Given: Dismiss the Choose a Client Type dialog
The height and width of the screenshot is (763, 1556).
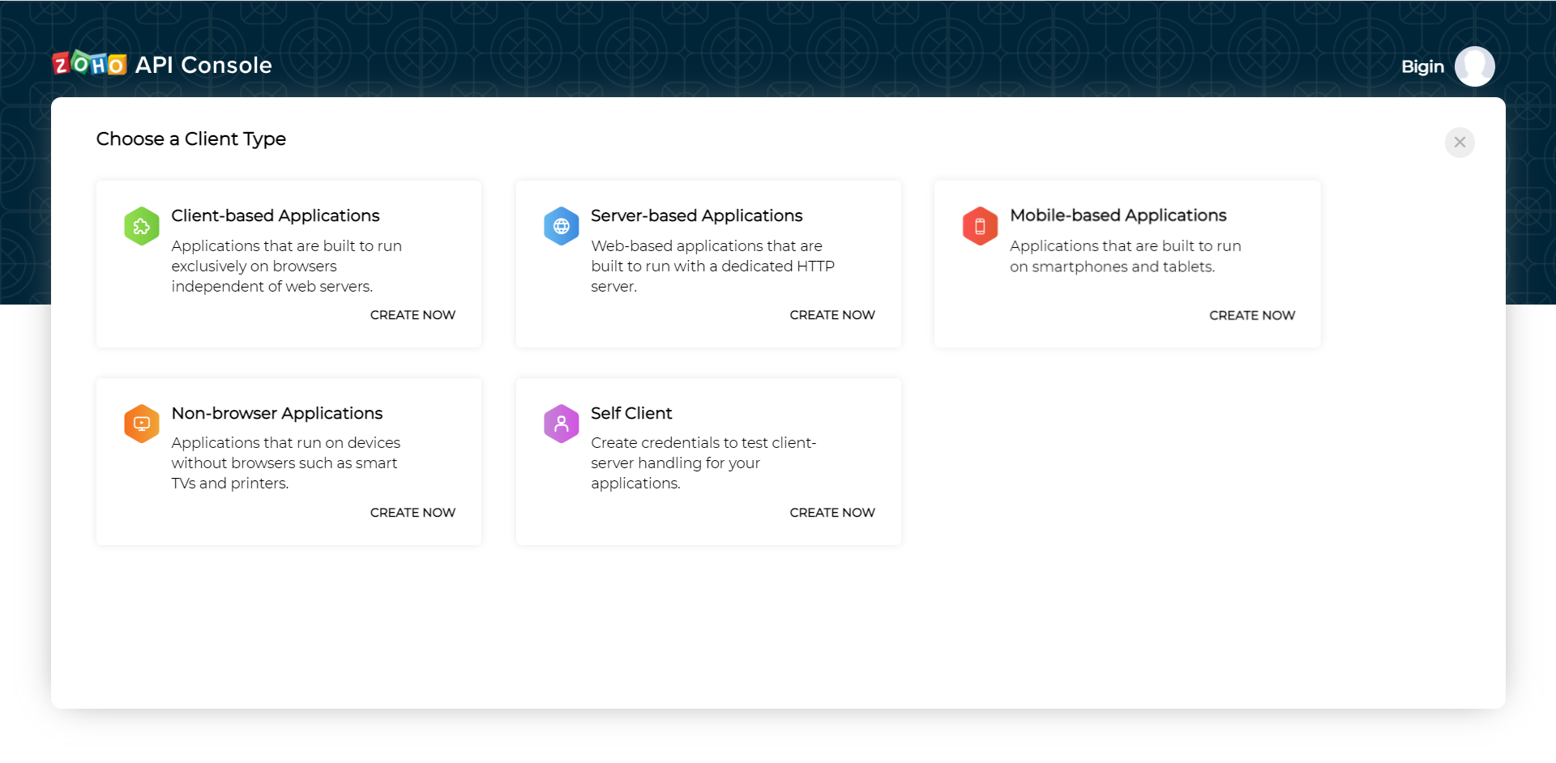Looking at the screenshot, I should point(1460,143).
